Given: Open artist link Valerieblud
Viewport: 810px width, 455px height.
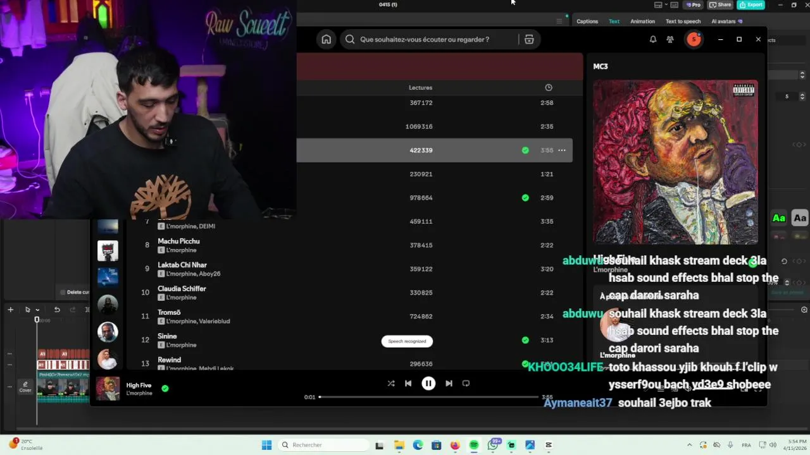Looking at the screenshot, I should click(x=215, y=321).
